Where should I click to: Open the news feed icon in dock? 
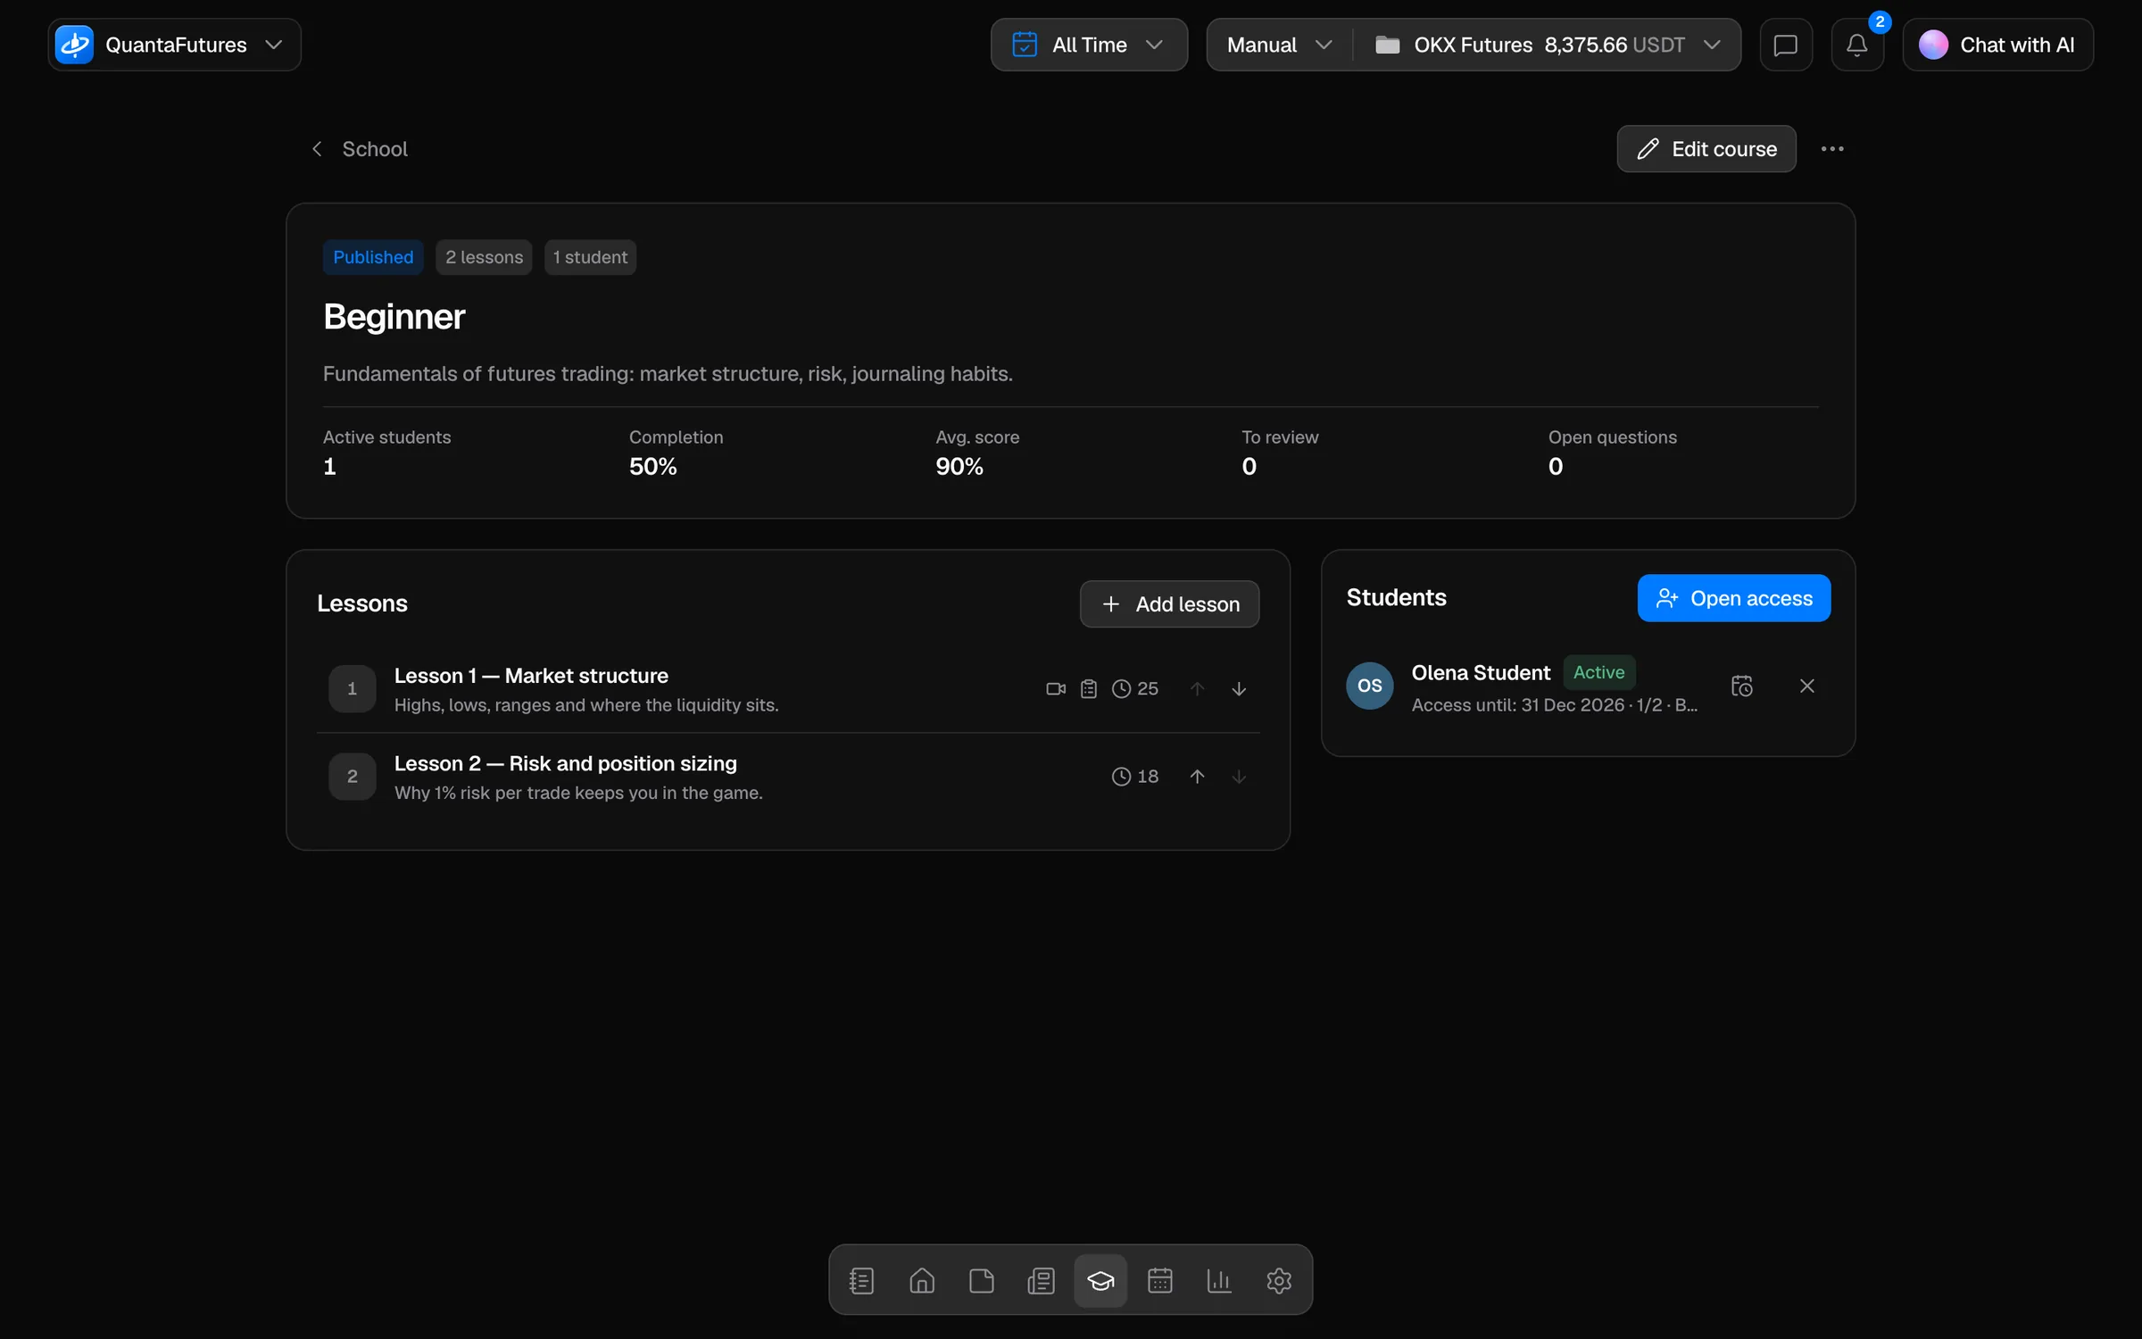(x=1041, y=1281)
